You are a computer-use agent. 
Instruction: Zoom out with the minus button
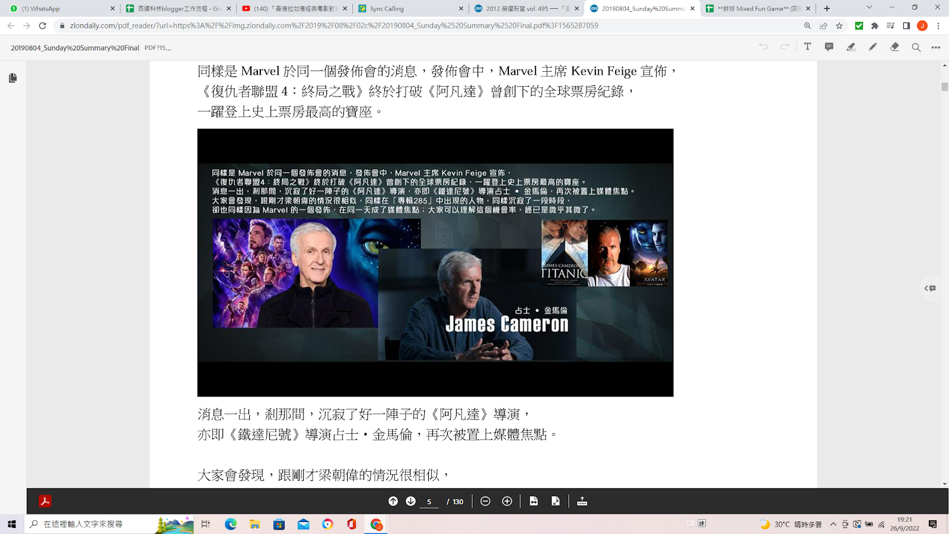click(x=485, y=501)
